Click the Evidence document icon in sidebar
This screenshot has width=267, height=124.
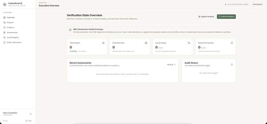point(4,27)
